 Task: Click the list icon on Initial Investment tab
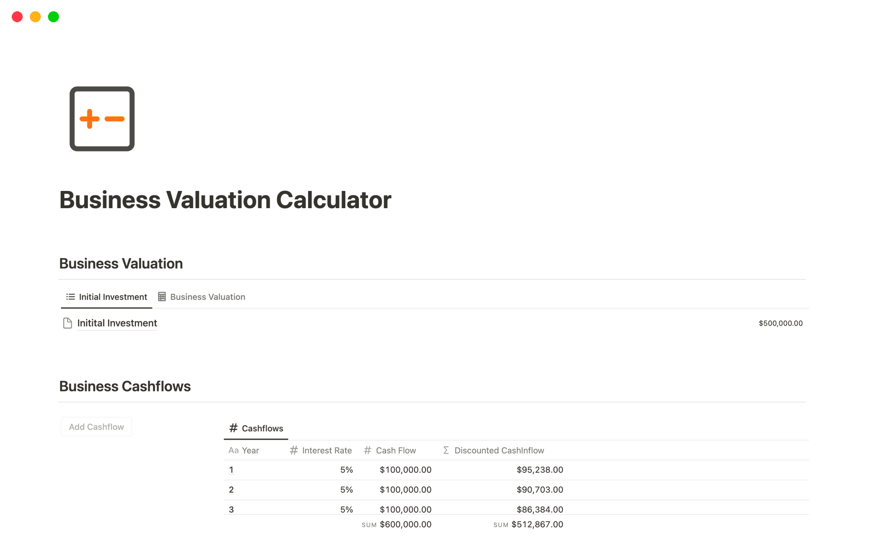[70, 296]
